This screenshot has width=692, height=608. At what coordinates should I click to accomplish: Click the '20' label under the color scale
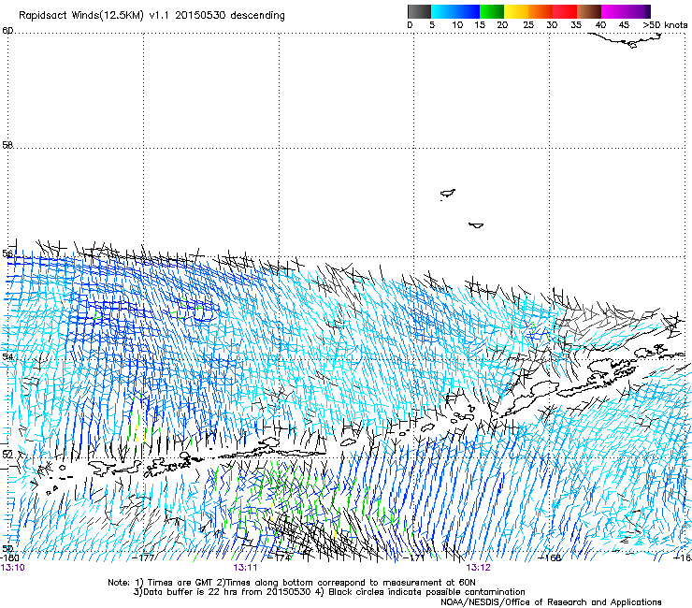pos(502,25)
